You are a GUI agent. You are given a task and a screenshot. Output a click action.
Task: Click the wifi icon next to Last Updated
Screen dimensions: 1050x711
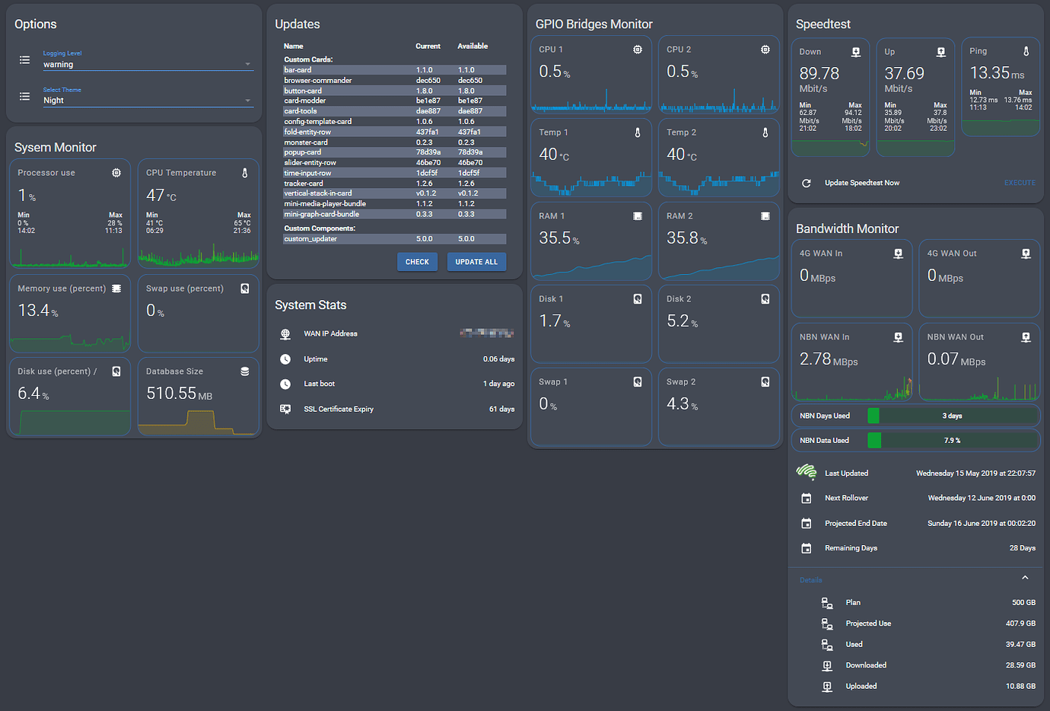pyautogui.click(x=806, y=472)
